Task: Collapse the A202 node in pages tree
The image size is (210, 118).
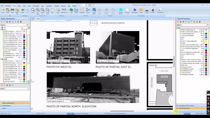Action: (1, 59)
